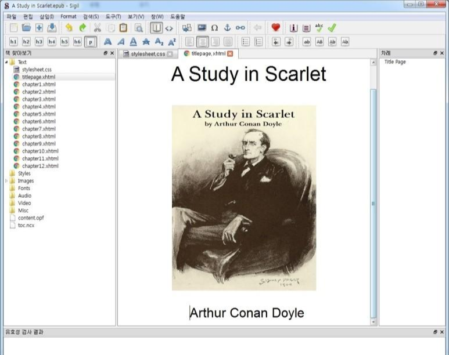Split the file at cursor icon

click(186, 28)
